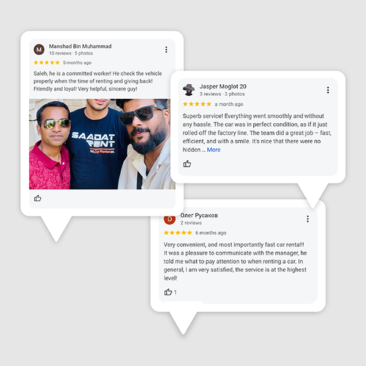366x366 pixels.
Task: Click Jasper Moglot 20's profile picture
Action: click(x=188, y=90)
